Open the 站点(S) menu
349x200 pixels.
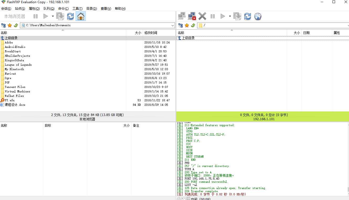tap(20, 9)
